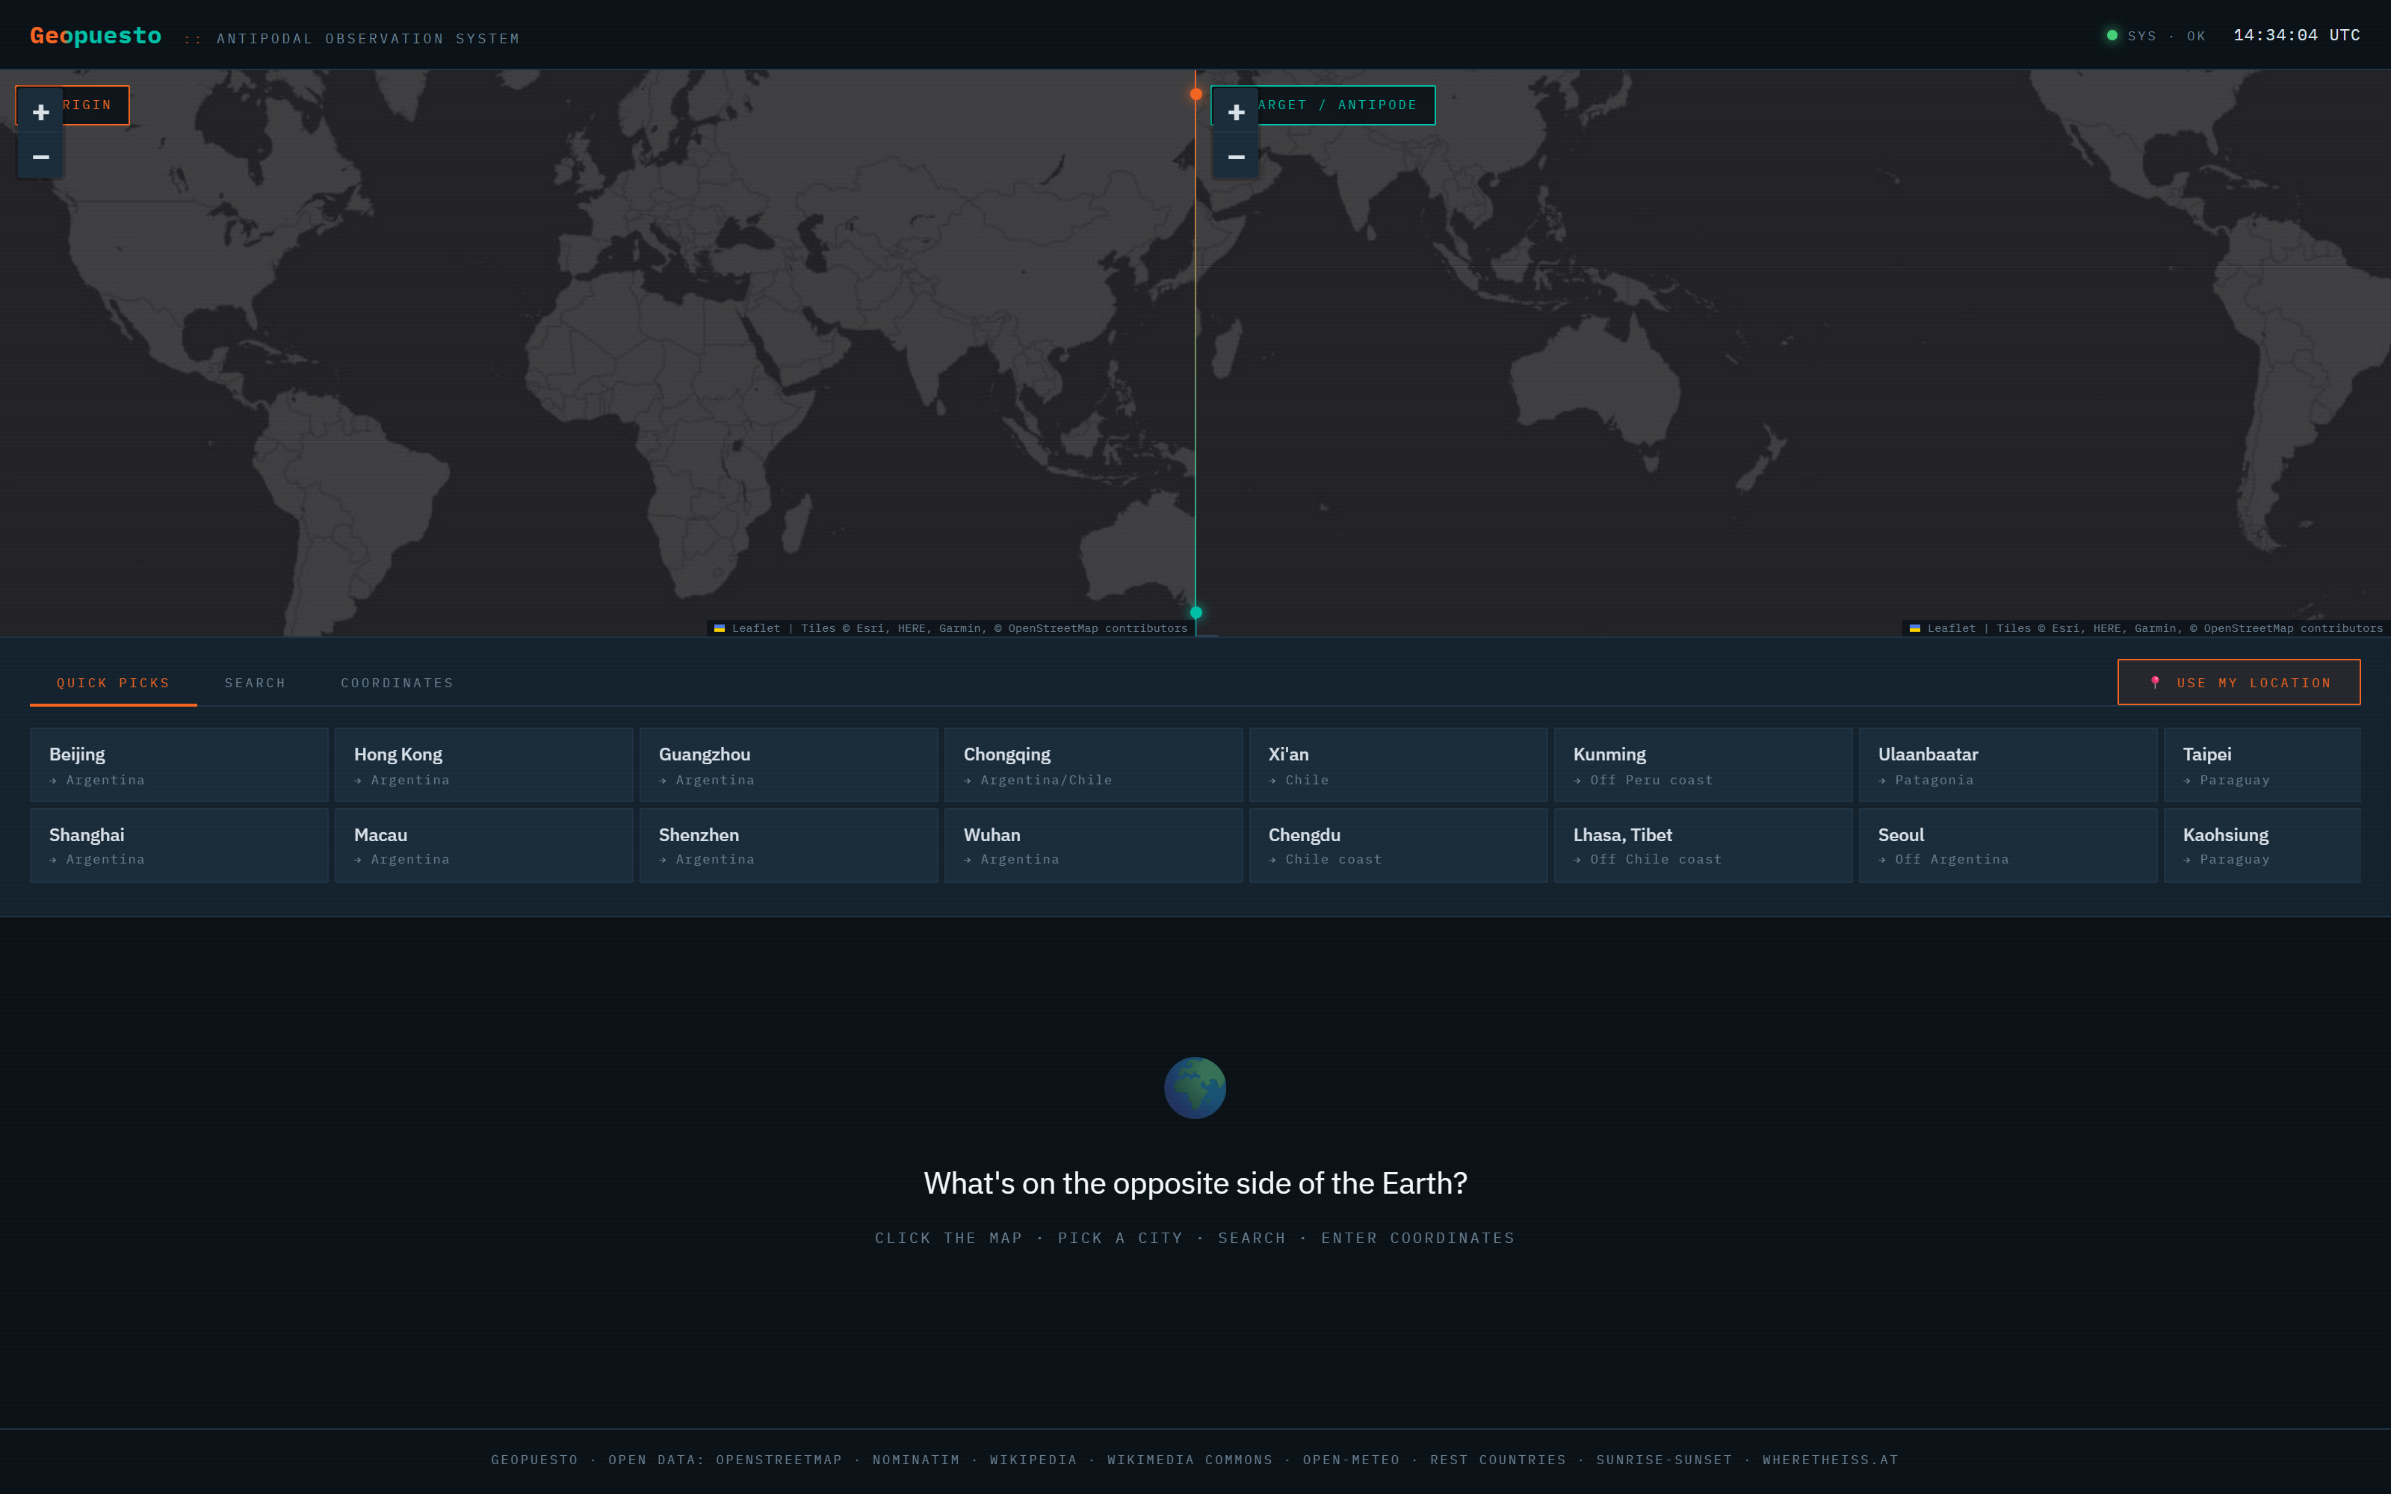This screenshot has width=2391, height=1494.
Task: Select the Chongqing card
Action: click(1094, 765)
